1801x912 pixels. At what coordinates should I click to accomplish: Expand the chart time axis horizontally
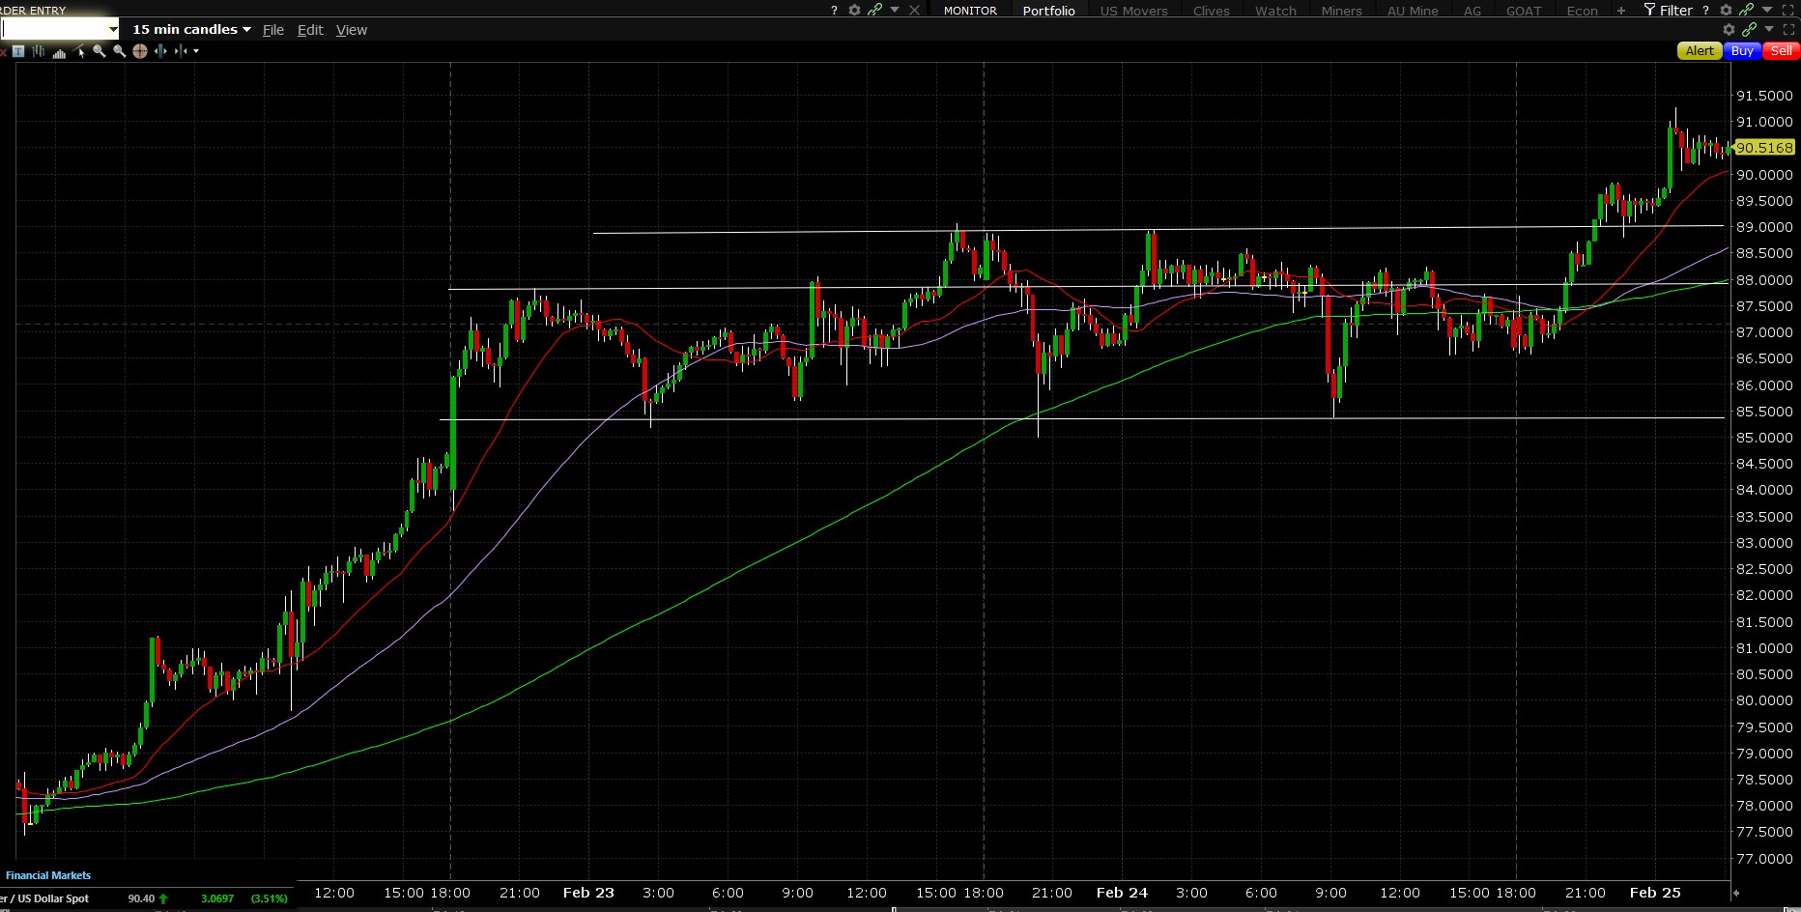tap(160, 51)
